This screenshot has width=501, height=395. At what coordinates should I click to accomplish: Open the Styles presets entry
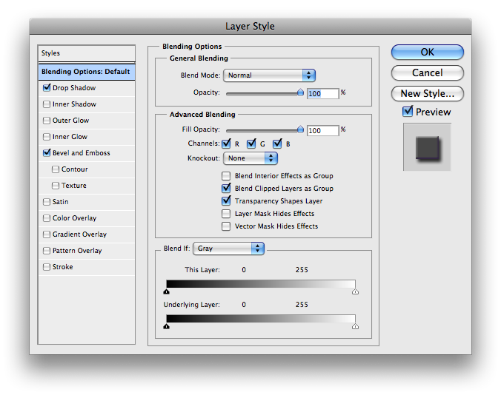pos(86,53)
